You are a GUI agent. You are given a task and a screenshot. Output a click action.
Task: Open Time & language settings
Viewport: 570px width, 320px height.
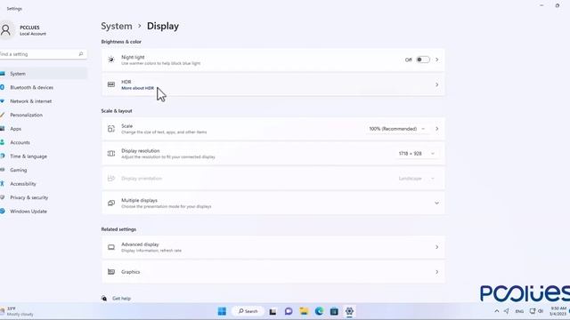click(44, 156)
